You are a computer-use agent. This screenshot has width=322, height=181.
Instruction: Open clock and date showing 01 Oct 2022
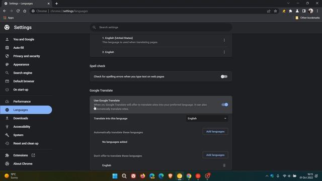pyautogui.click(x=306, y=176)
